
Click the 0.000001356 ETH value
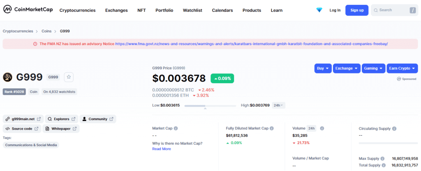170,95
